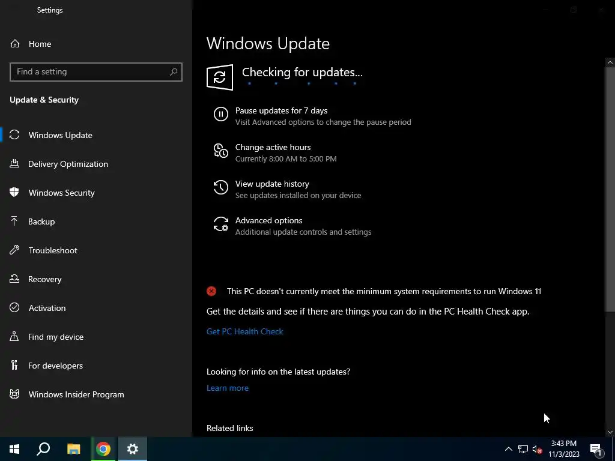This screenshot has height=461, width=615.
Task: Open Recovery settings
Action: coord(96,279)
